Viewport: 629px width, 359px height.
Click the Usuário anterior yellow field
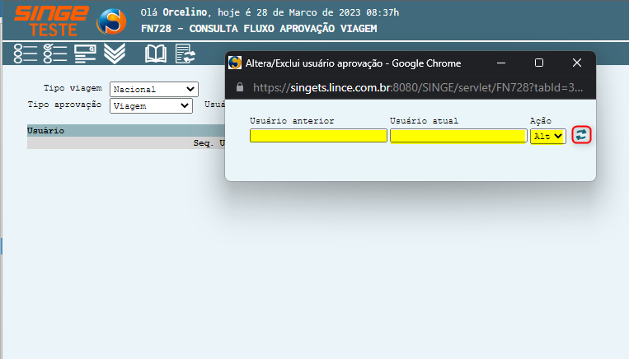tap(318, 136)
